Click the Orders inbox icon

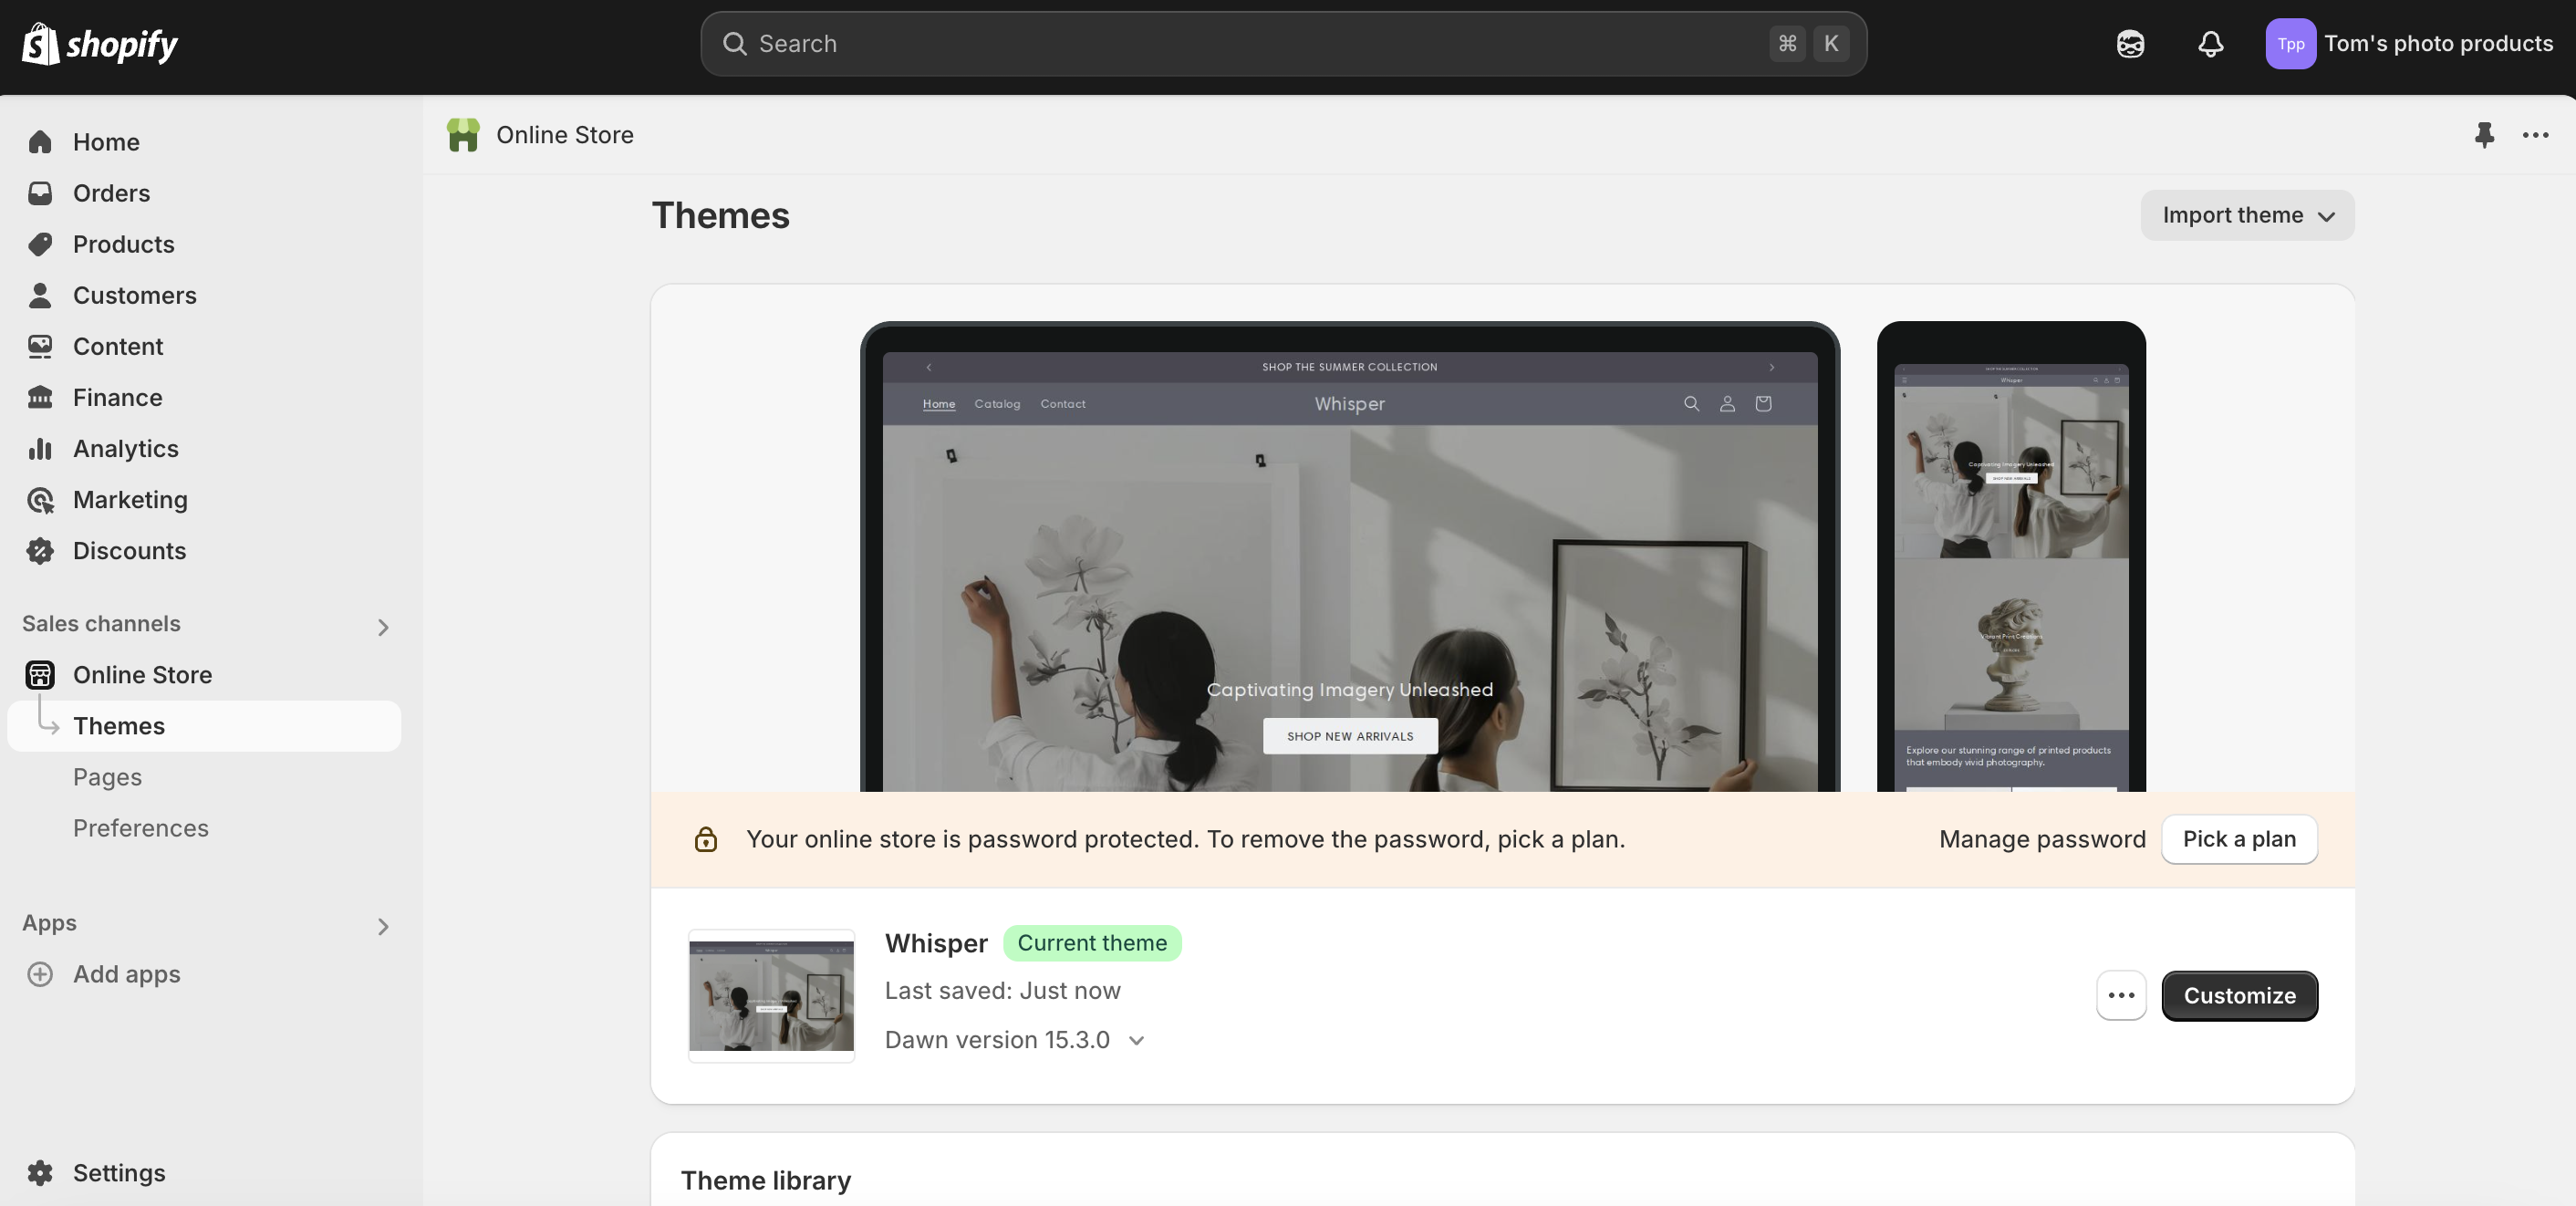click(x=40, y=193)
